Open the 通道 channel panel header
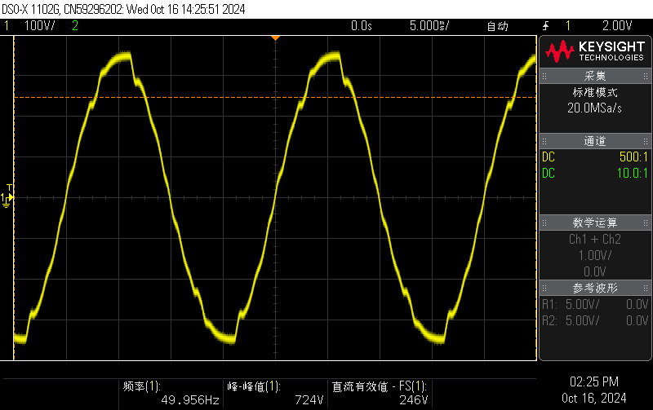Image resolution: width=653 pixels, height=410 pixels. click(594, 141)
